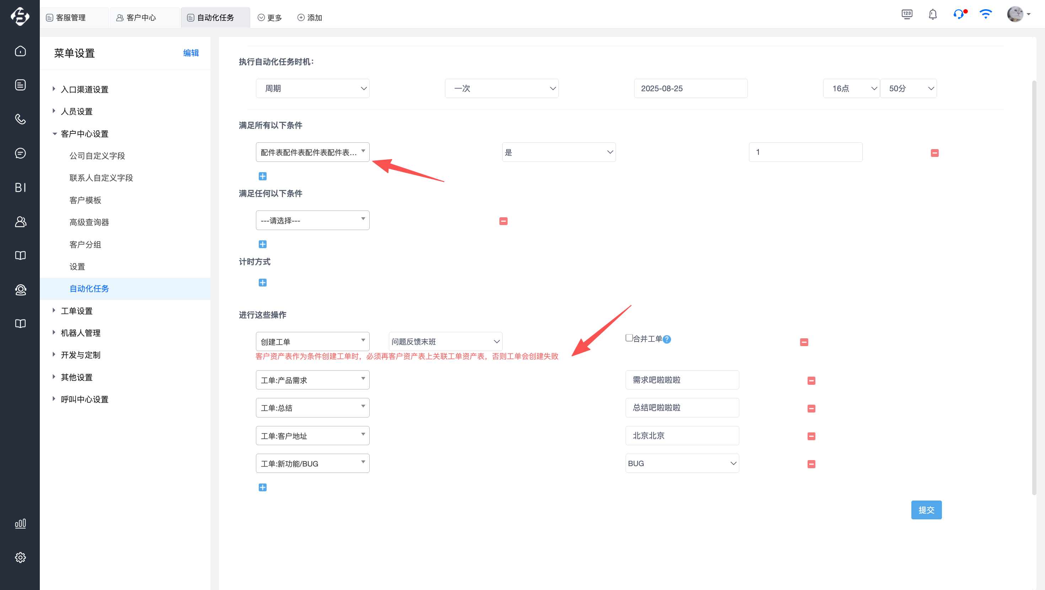Click the notification bell icon
Viewport: 1045px width, 590px height.
pos(933,15)
